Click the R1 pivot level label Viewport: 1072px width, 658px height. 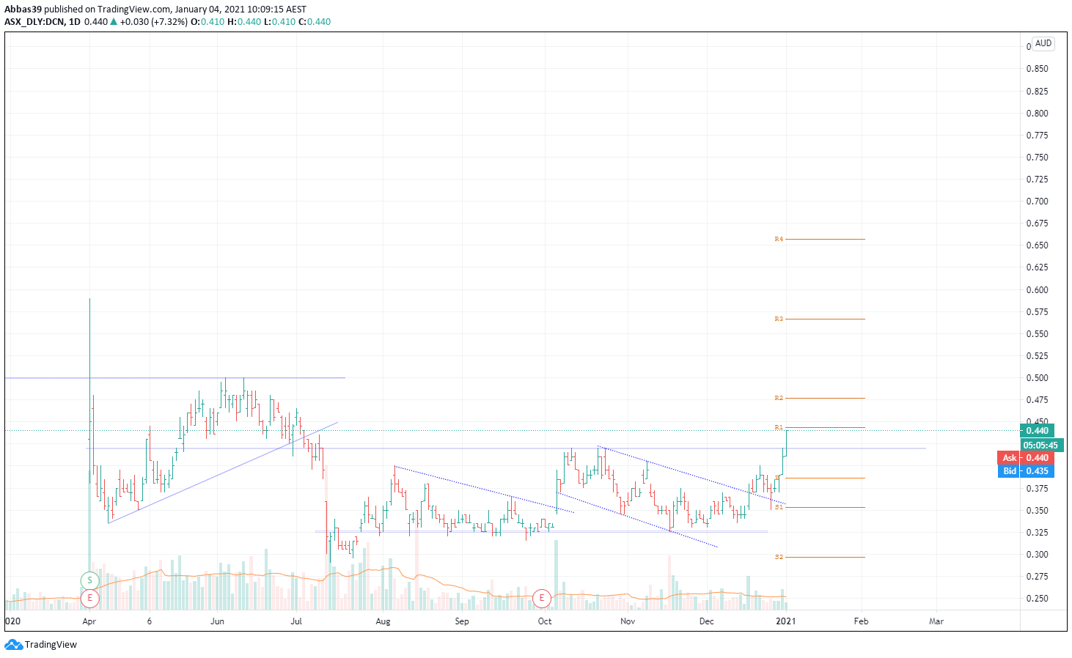point(779,427)
